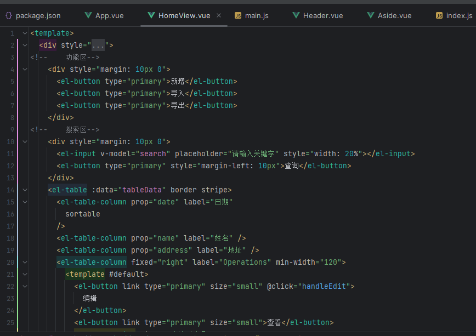Collapse the root template block at line 1

24,33
